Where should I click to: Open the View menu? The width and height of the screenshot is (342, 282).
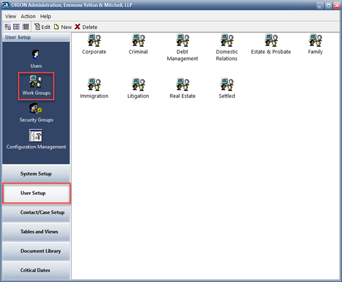pos(11,16)
